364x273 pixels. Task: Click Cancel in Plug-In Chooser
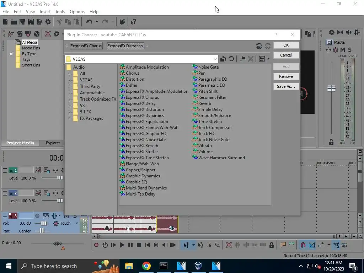coord(286,55)
